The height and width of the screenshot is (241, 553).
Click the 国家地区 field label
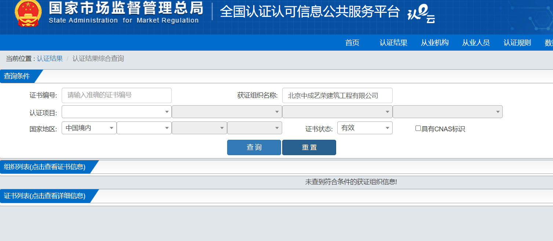click(x=43, y=129)
